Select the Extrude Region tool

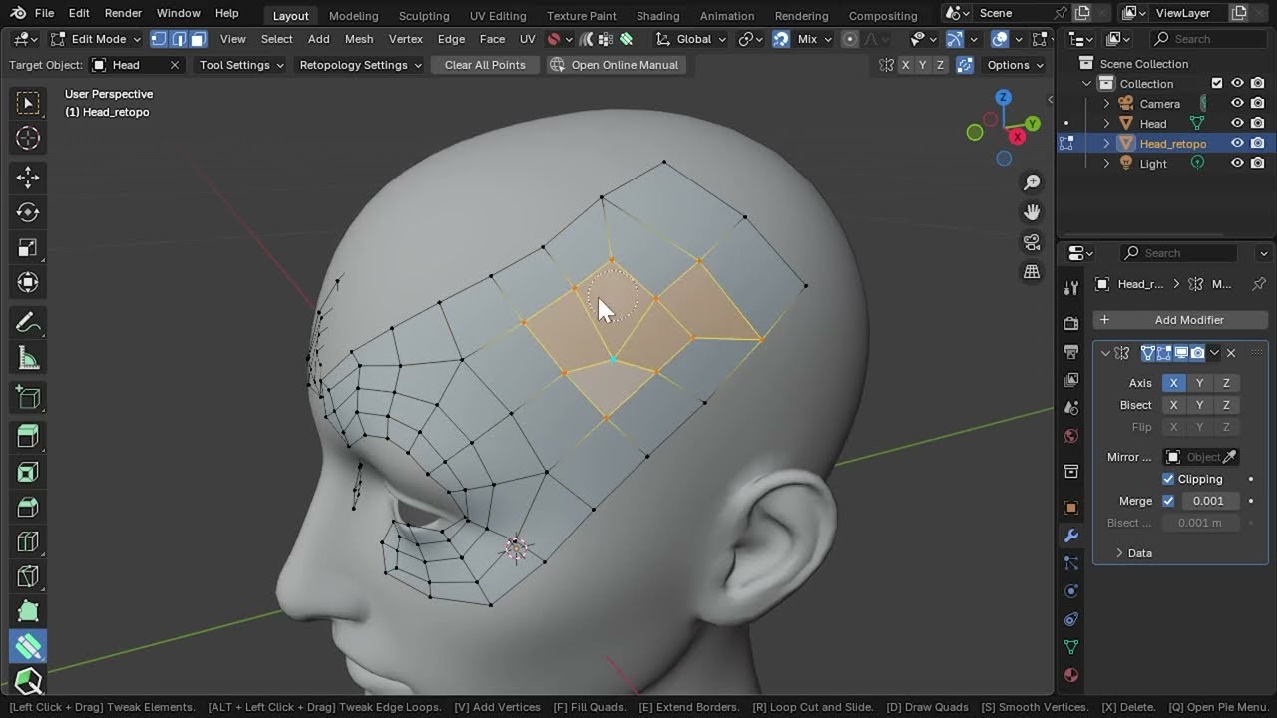pos(28,436)
